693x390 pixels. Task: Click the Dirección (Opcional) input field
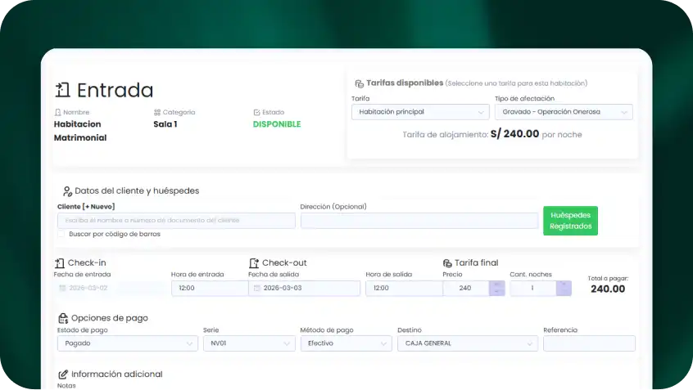pyautogui.click(x=419, y=221)
